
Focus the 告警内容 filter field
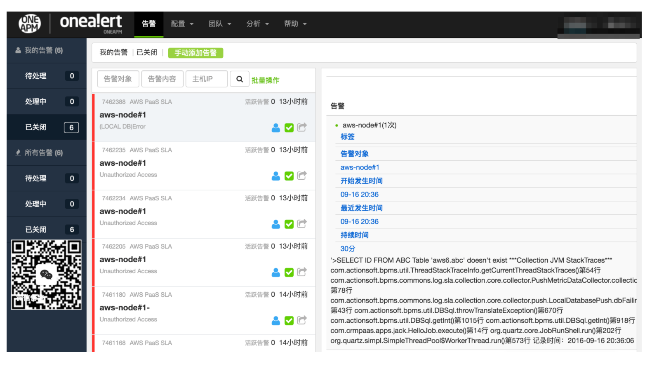[162, 79]
